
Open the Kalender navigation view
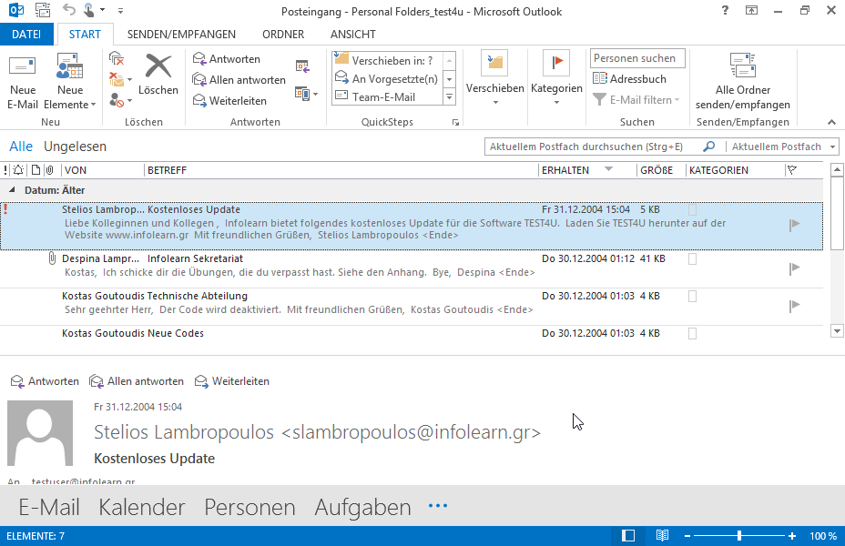tap(142, 507)
